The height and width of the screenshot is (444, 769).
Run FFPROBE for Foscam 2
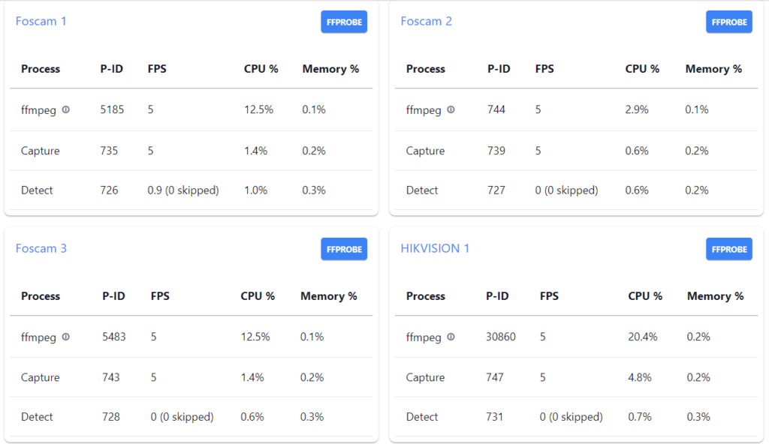pos(728,22)
